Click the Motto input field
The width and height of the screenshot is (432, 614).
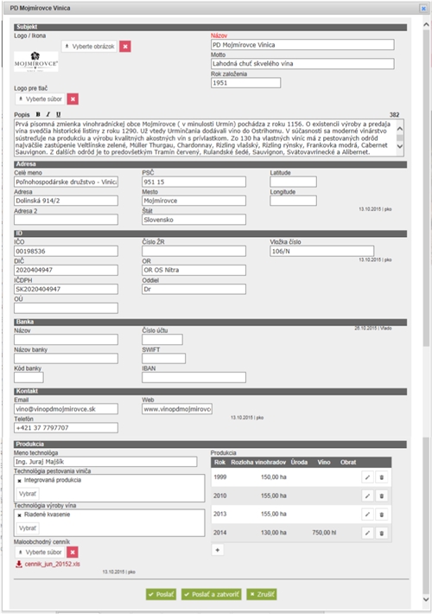[302, 63]
